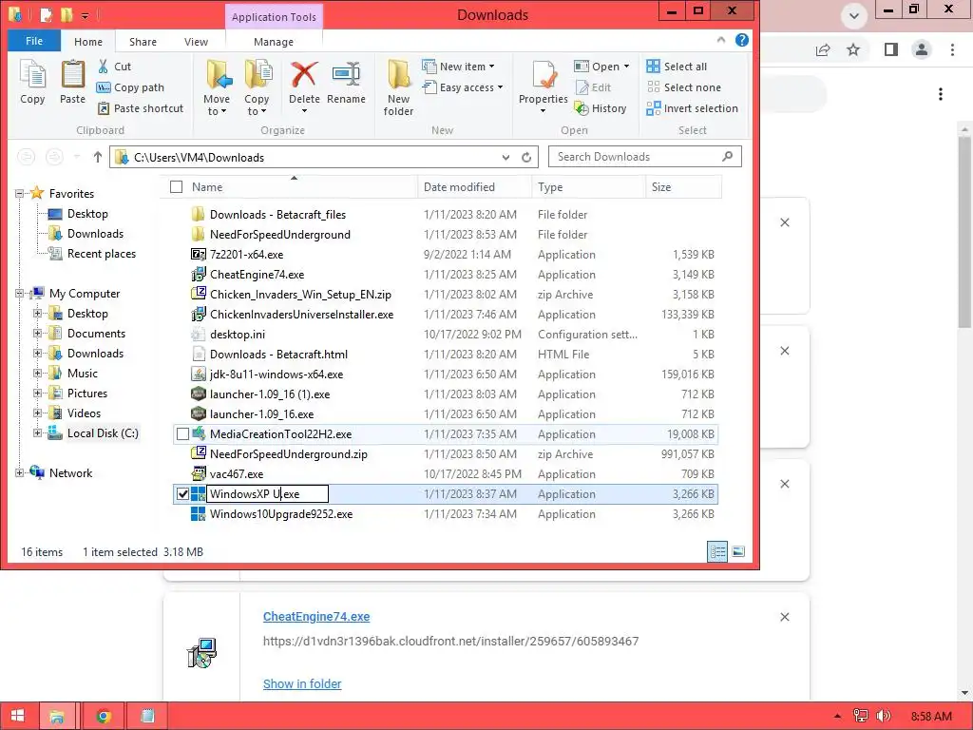Open the Windows Start button
The height and width of the screenshot is (730, 973).
[x=17, y=716]
